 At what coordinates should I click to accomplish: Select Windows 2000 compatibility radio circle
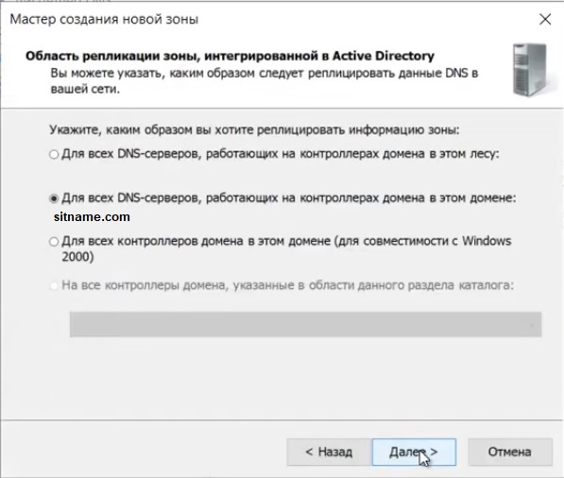[x=54, y=242]
